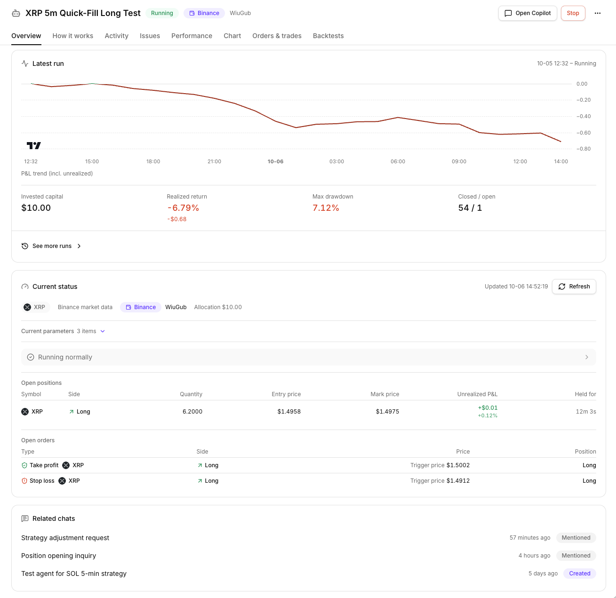Click the check-circle icon in Running normally
Viewport: 616px width, 598px height.
coord(31,357)
